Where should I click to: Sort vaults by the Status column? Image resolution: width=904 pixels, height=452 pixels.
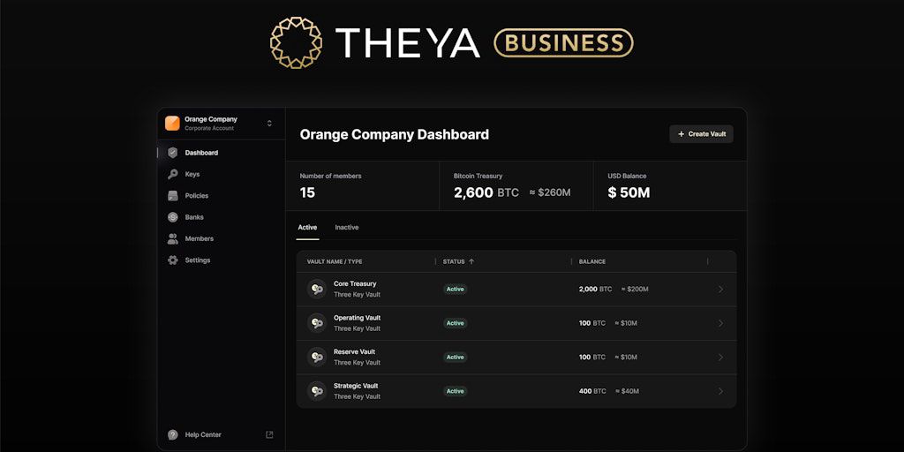[x=458, y=261]
